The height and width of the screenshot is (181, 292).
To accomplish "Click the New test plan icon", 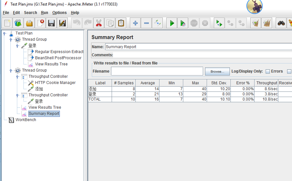I will coord(7,23).
